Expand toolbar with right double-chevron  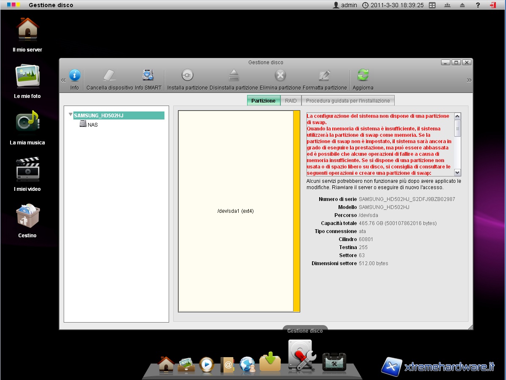(x=469, y=80)
